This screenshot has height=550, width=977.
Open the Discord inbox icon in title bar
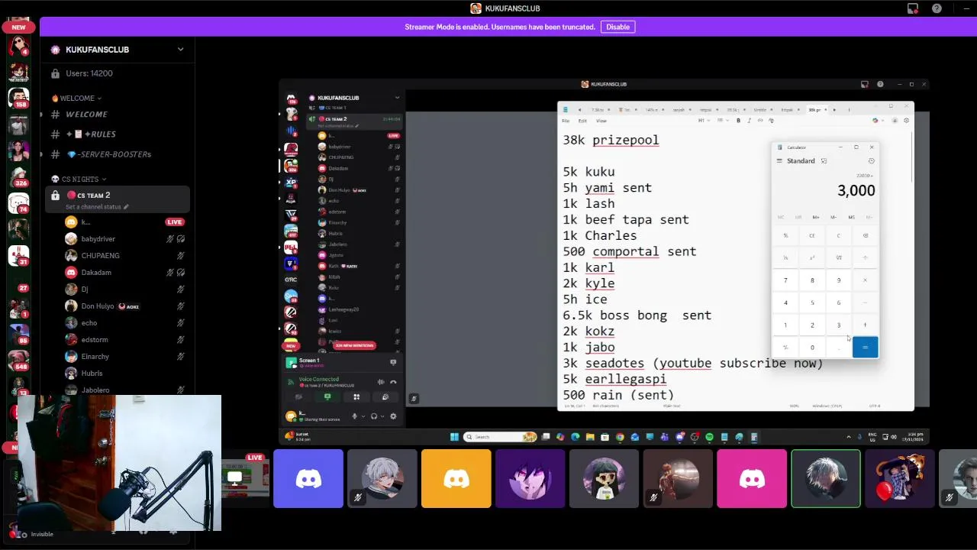click(913, 8)
